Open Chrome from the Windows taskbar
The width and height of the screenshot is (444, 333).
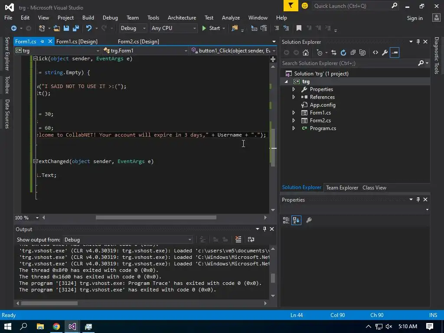(56, 326)
